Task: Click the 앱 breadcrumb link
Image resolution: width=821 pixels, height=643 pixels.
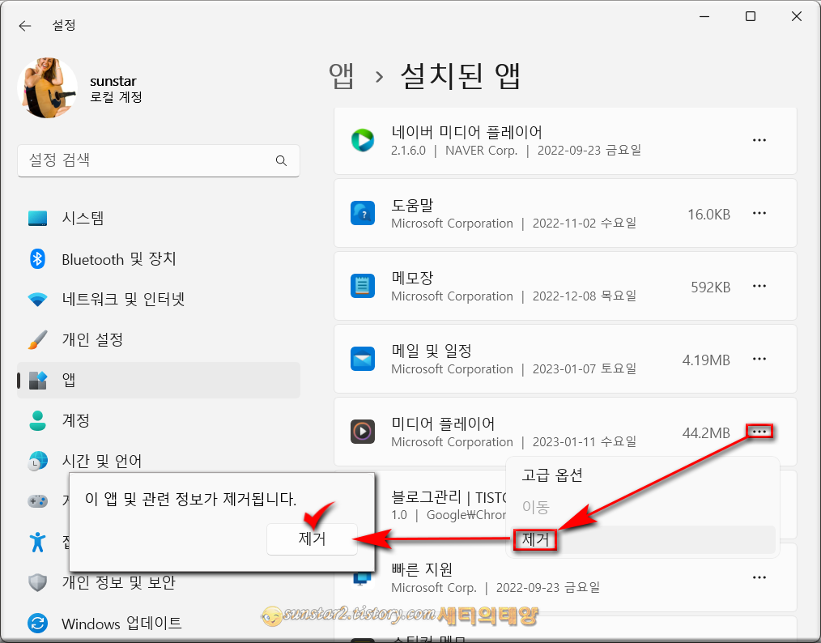Action: click(342, 75)
